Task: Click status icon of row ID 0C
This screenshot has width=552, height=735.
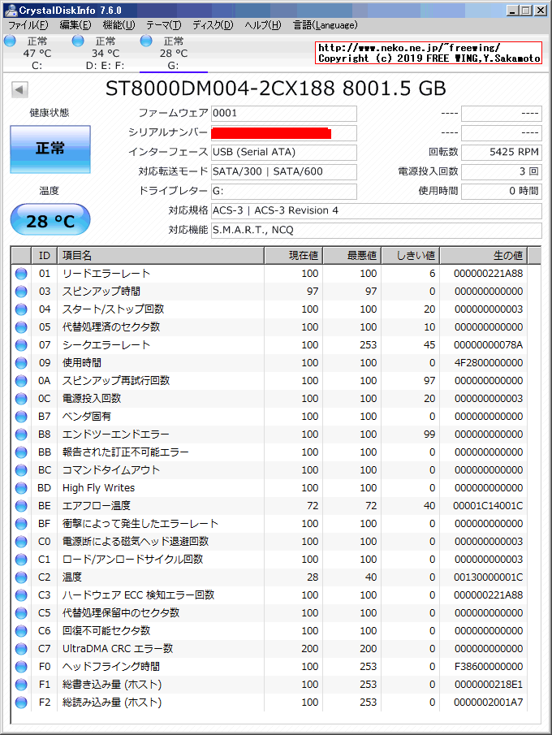Action: click(x=21, y=399)
